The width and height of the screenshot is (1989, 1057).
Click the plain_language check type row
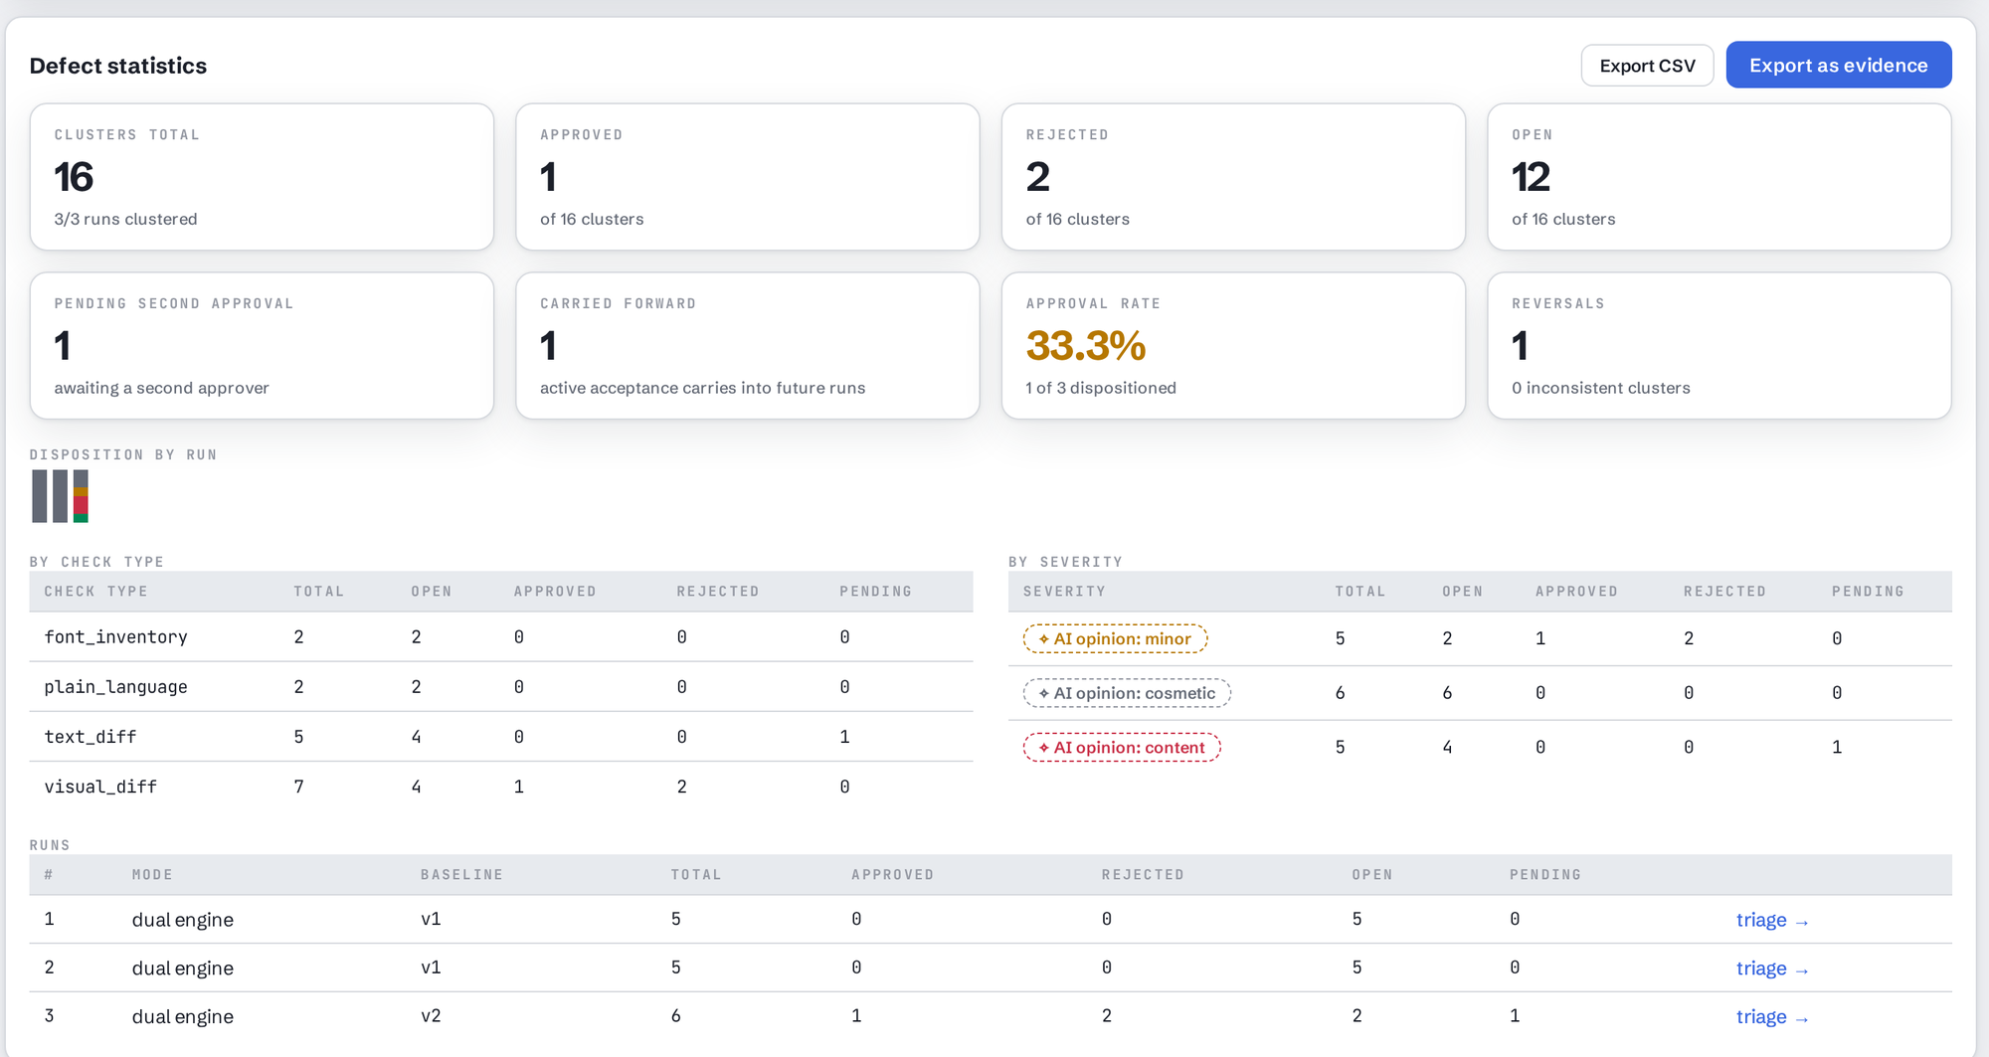click(x=501, y=686)
